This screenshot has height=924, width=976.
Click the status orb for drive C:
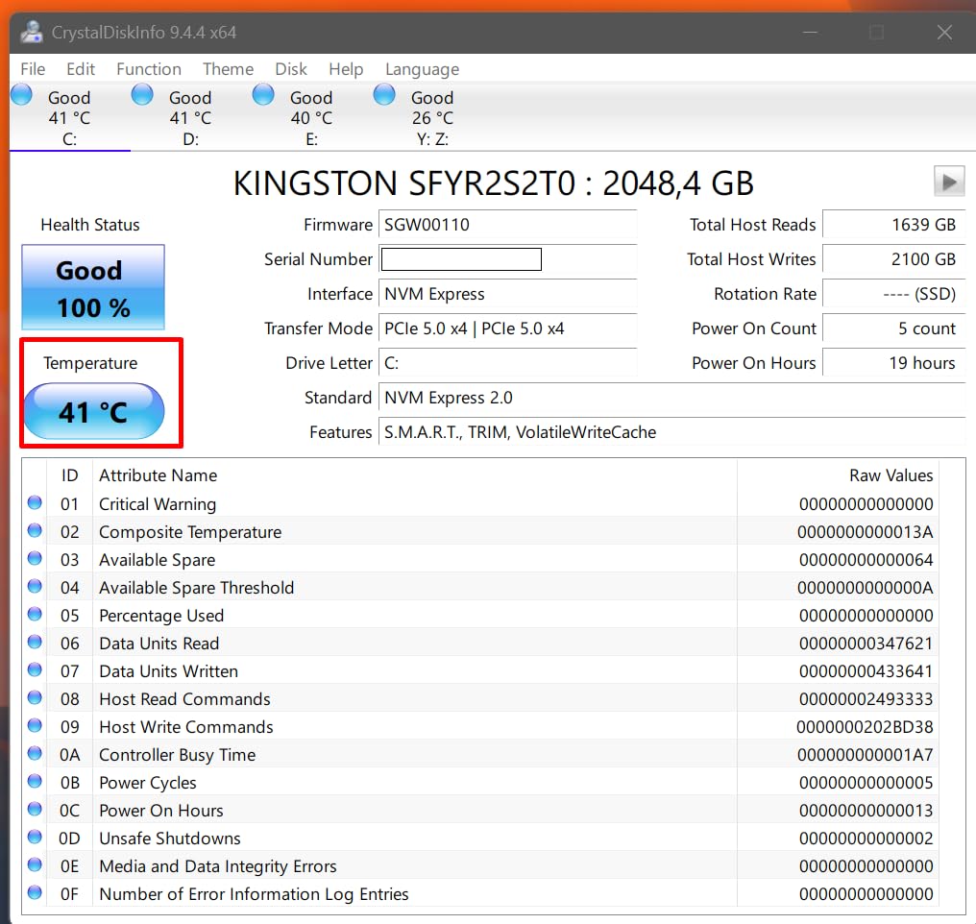click(x=22, y=94)
